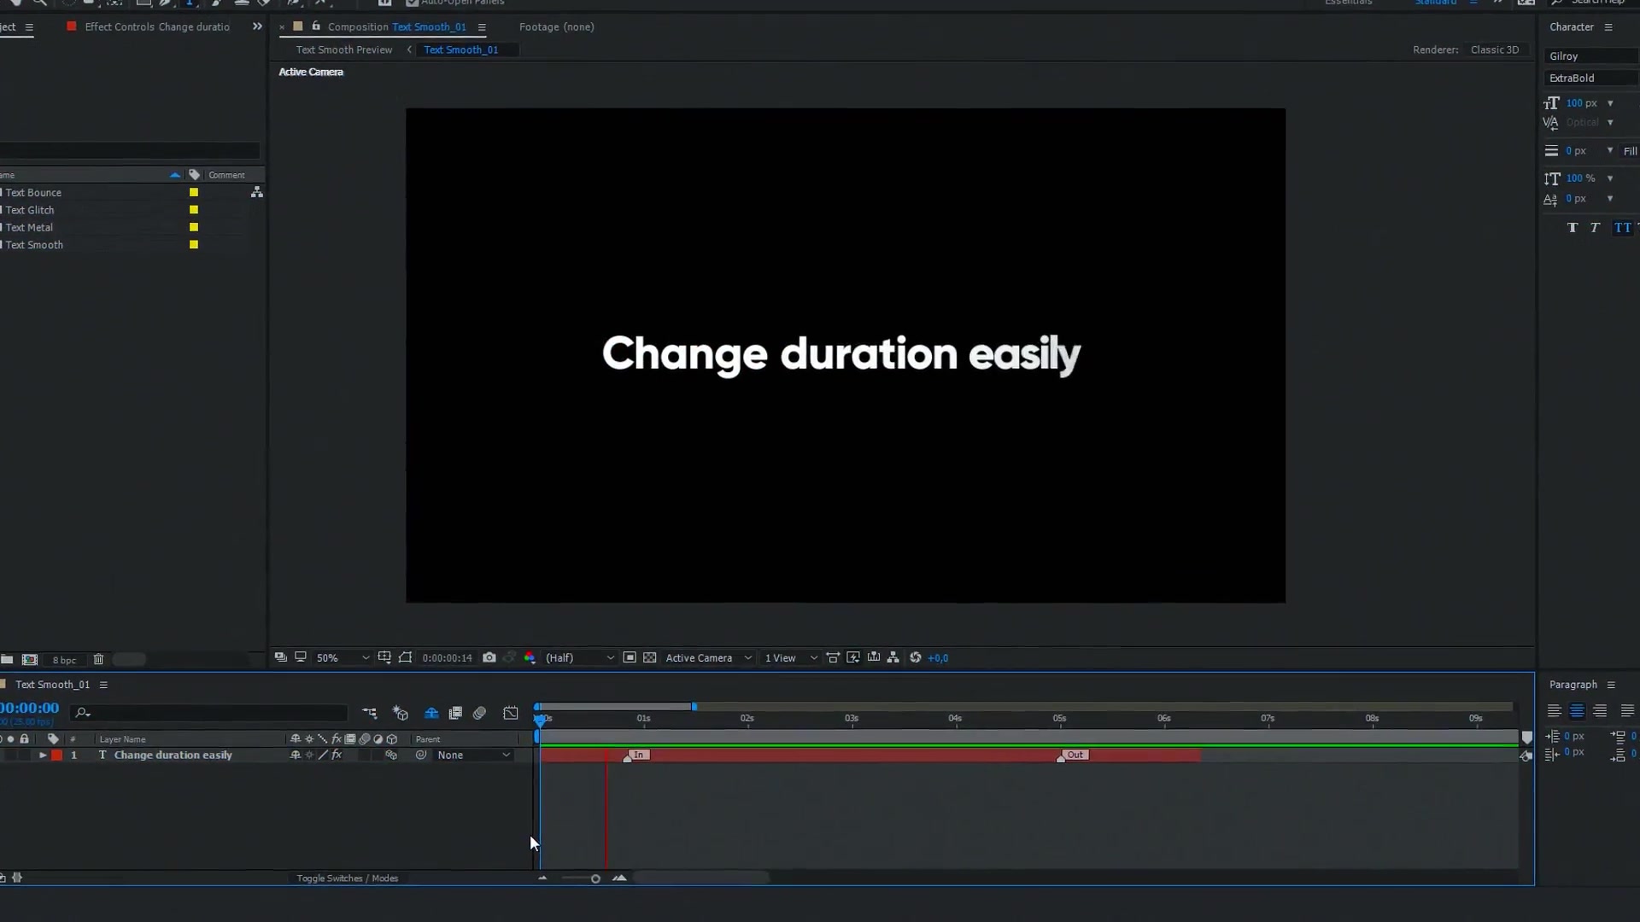Click yellow label of Text Bounce
1640x922 pixels.
click(194, 193)
